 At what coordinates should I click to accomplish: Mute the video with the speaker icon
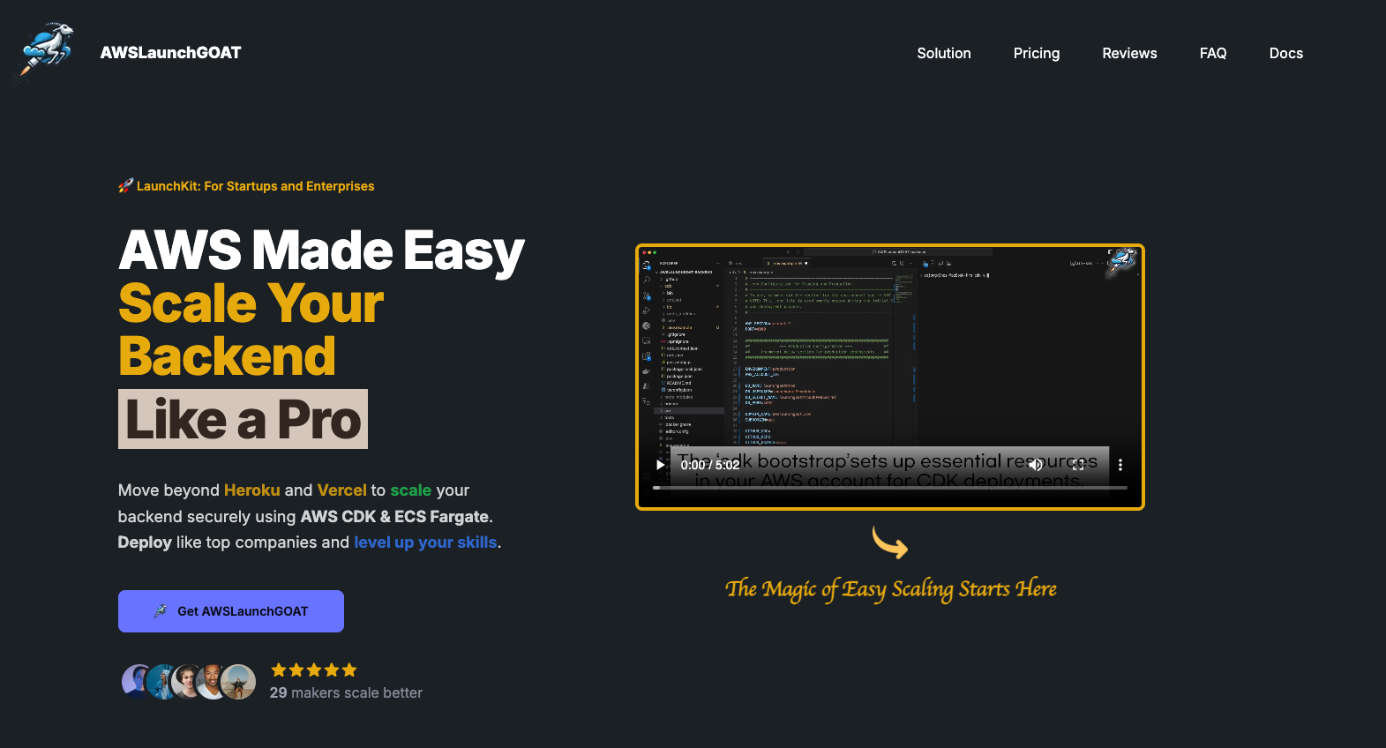(1036, 465)
